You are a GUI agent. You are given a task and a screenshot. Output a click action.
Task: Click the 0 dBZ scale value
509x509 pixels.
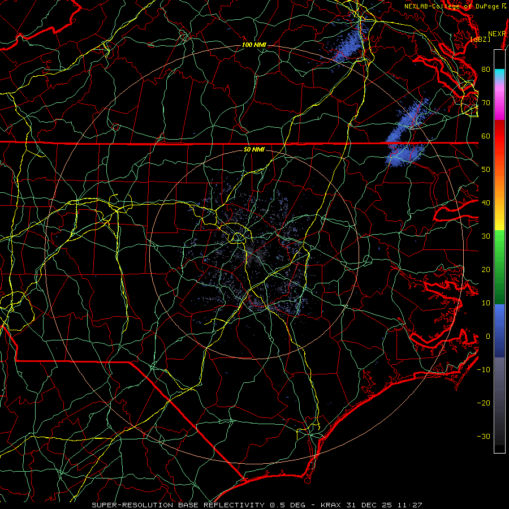click(x=488, y=337)
